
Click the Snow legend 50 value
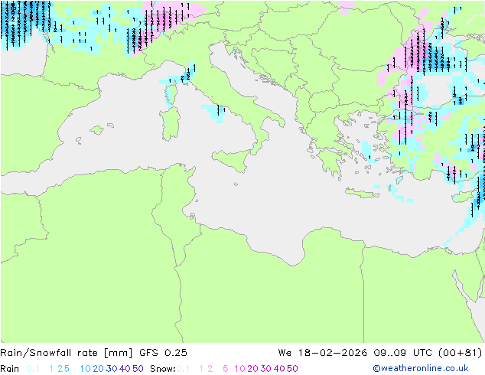[x=292, y=369]
